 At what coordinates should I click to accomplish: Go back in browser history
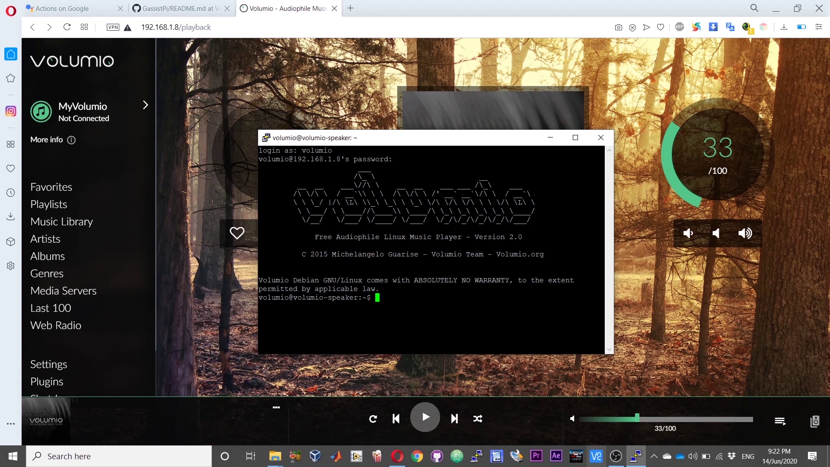(x=32, y=27)
